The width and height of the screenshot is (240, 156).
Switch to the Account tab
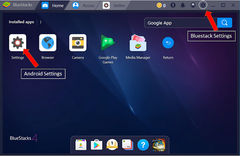[83, 6]
